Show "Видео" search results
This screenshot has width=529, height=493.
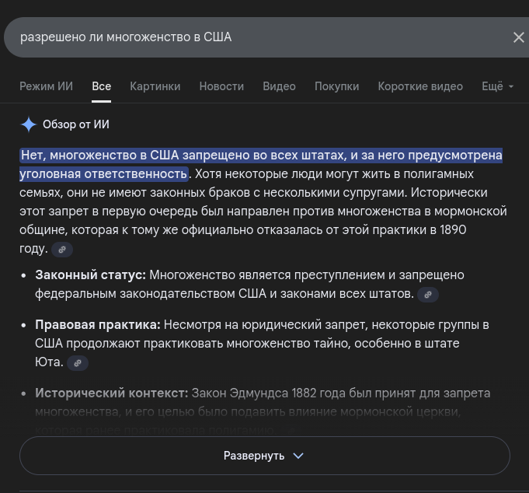tap(279, 86)
